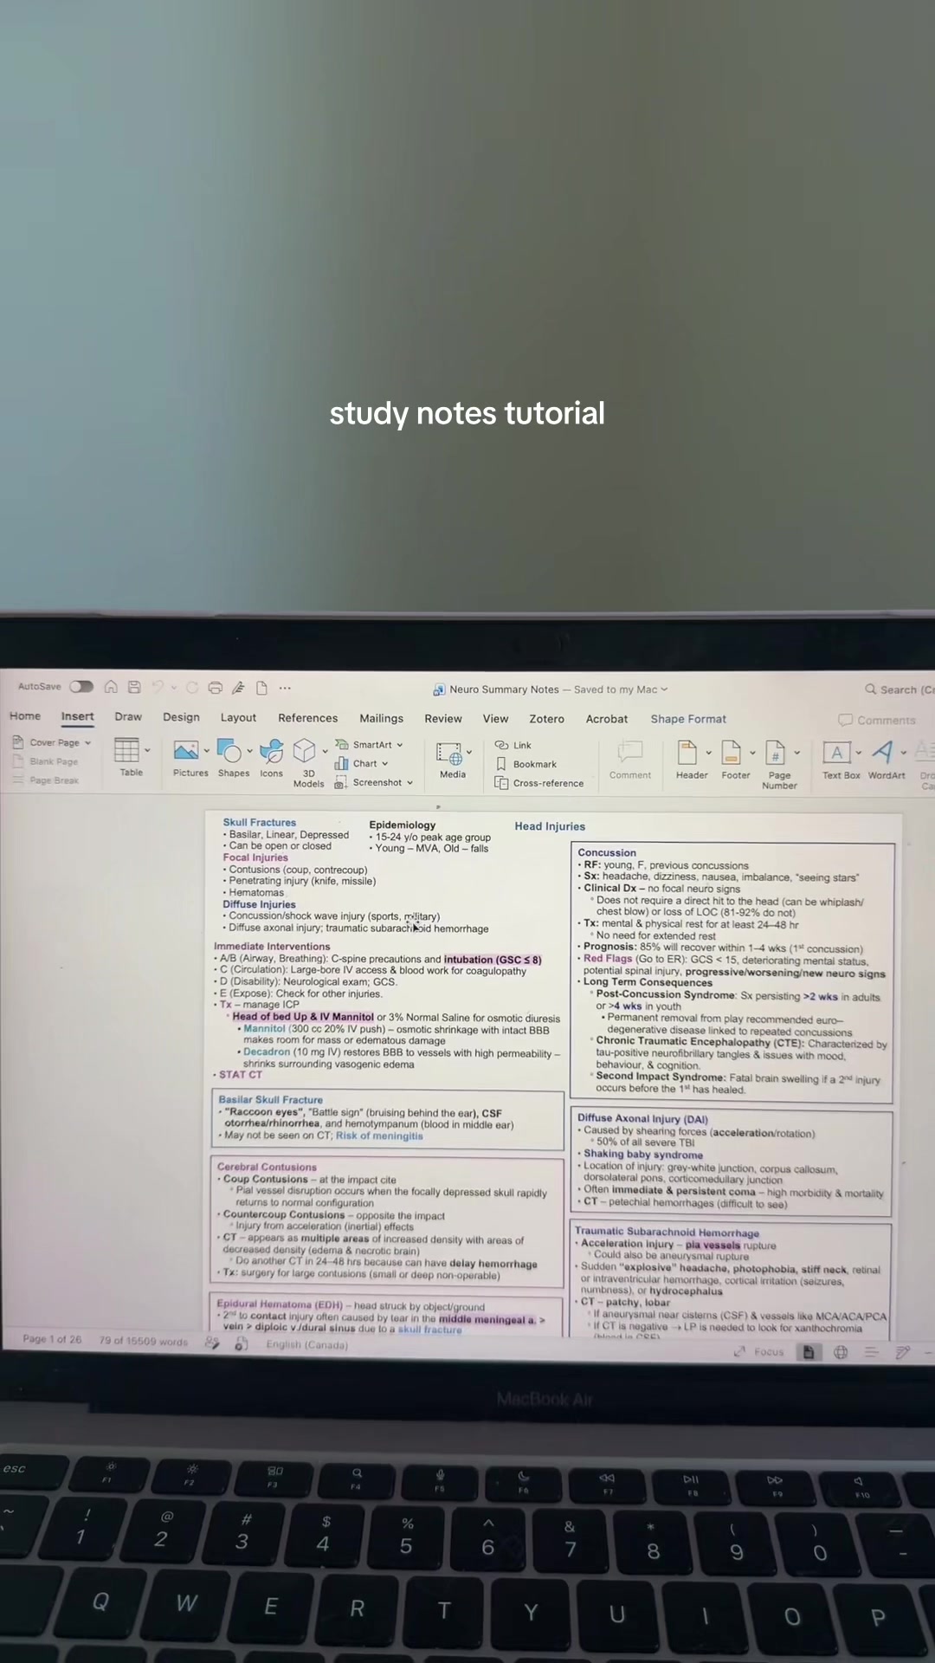Click the 3D Models cube icon

click(x=305, y=750)
